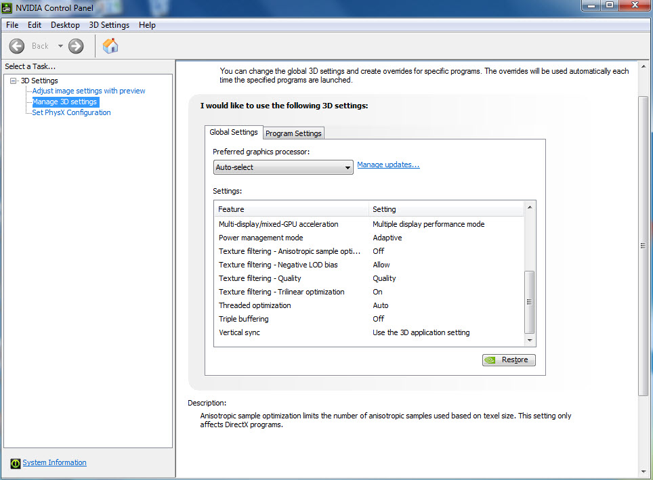
Task: Open the Preferred graphics processor dropdown
Action: coord(283,167)
